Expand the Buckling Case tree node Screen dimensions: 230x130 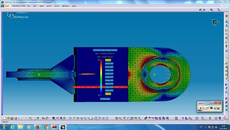[7, 17]
